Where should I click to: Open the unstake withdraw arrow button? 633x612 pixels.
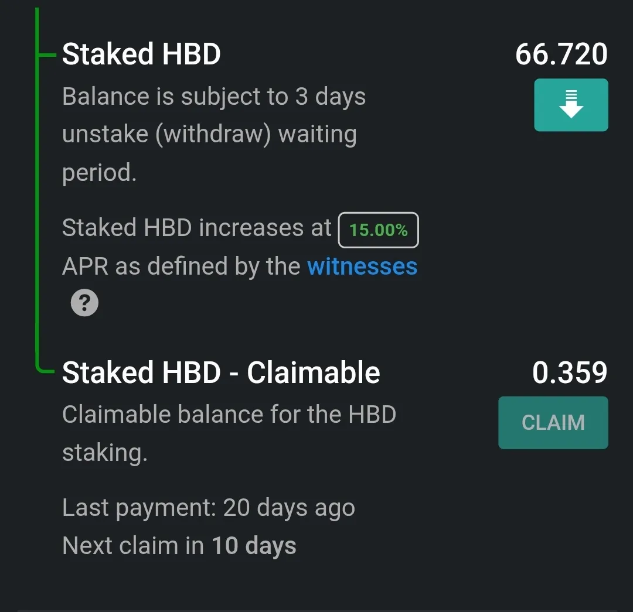(571, 105)
